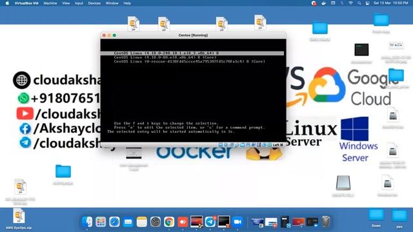413x232 pixels.
Task: Open AnyDesk from the dock
Action: [x=183, y=222]
